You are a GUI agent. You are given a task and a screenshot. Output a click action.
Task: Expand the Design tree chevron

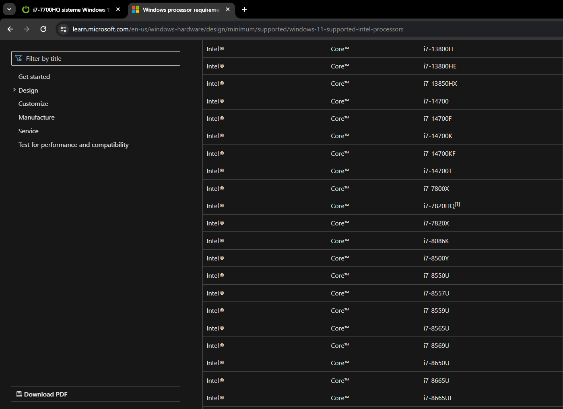click(x=14, y=90)
